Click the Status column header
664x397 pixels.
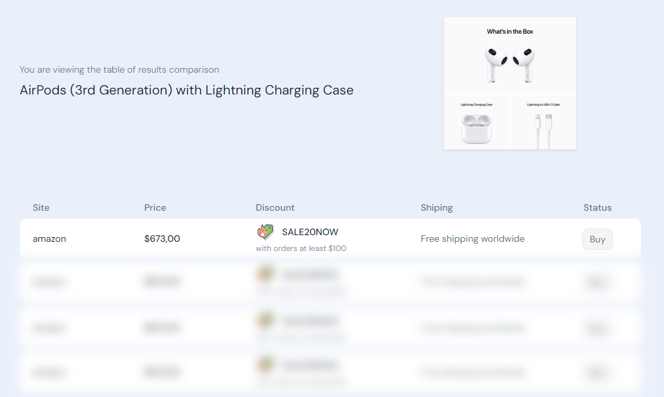tap(597, 207)
